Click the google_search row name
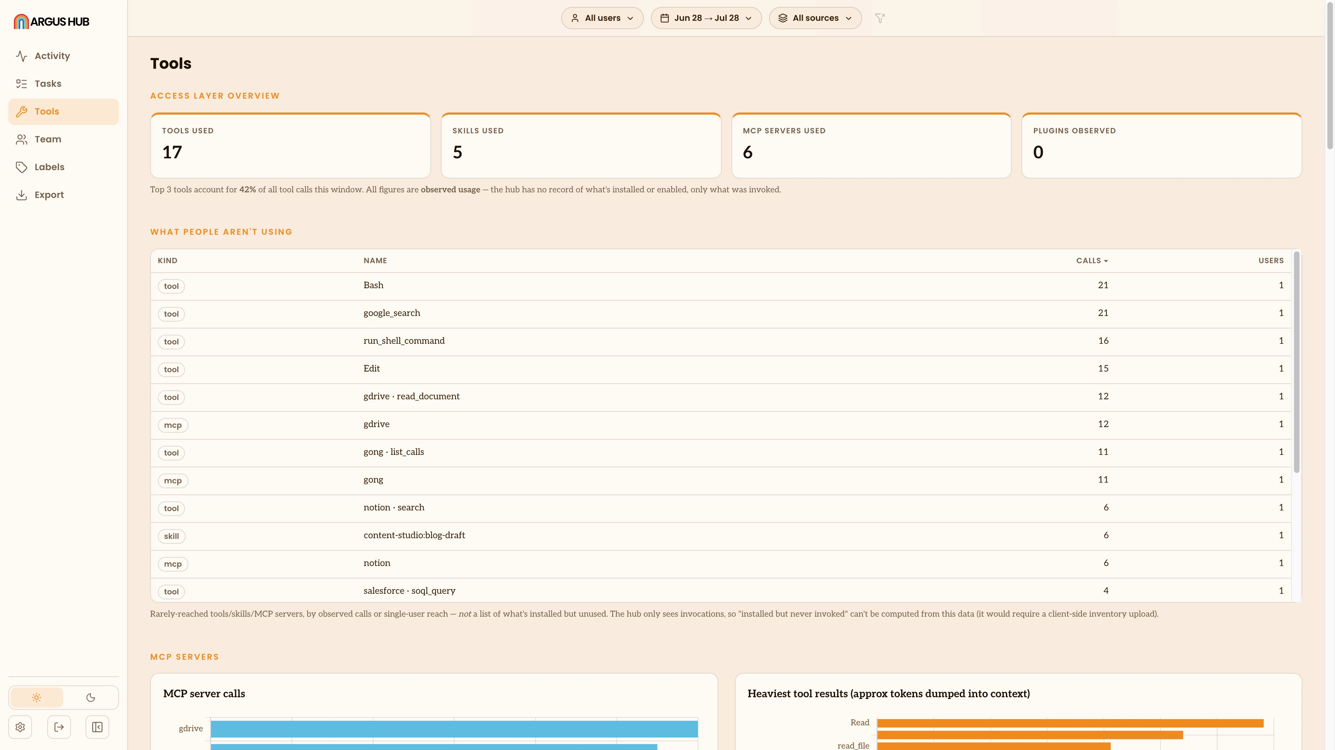The height and width of the screenshot is (750, 1335). click(392, 313)
